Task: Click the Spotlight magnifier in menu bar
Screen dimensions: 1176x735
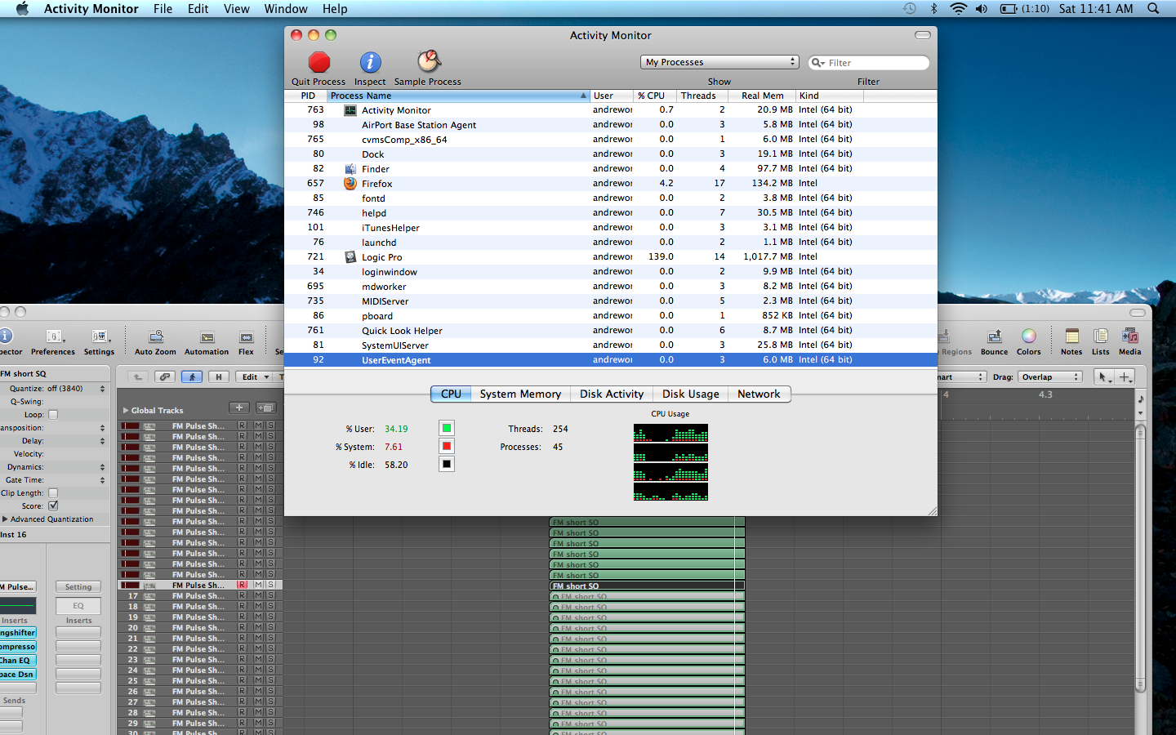Action: pyautogui.click(x=1153, y=8)
